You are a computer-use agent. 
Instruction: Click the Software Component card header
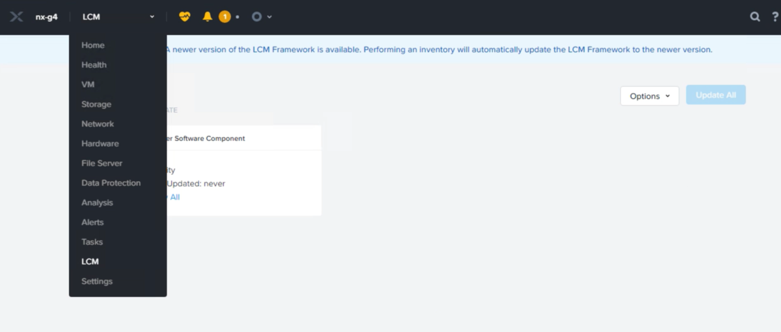244,138
